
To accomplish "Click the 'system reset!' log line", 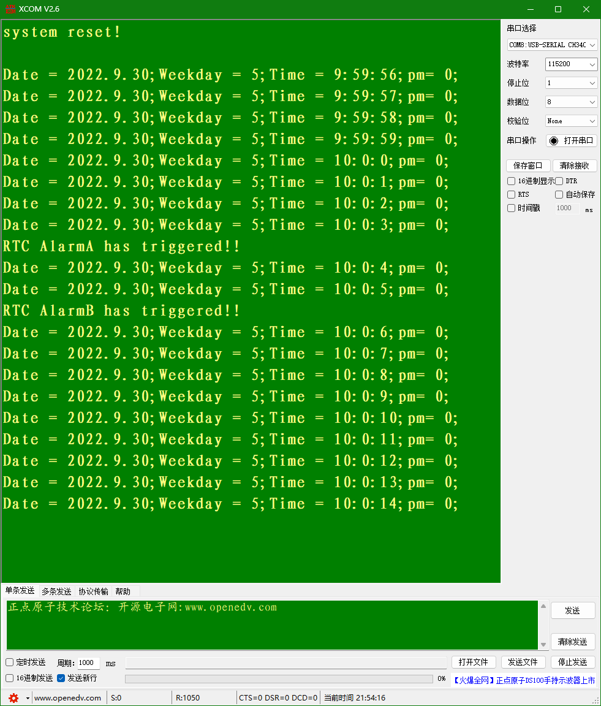I will click(62, 32).
